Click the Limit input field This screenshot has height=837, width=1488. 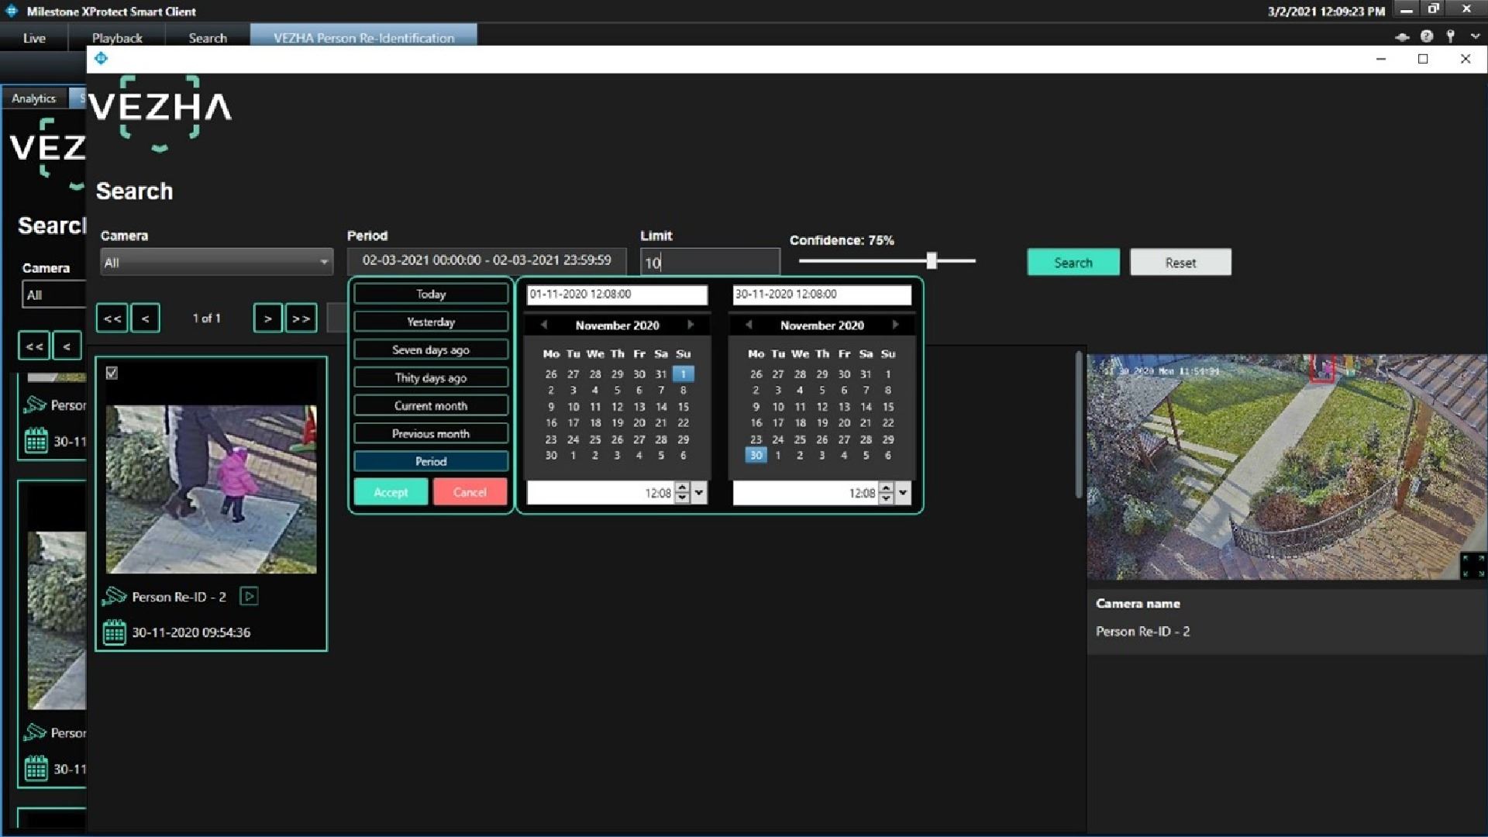(x=710, y=263)
